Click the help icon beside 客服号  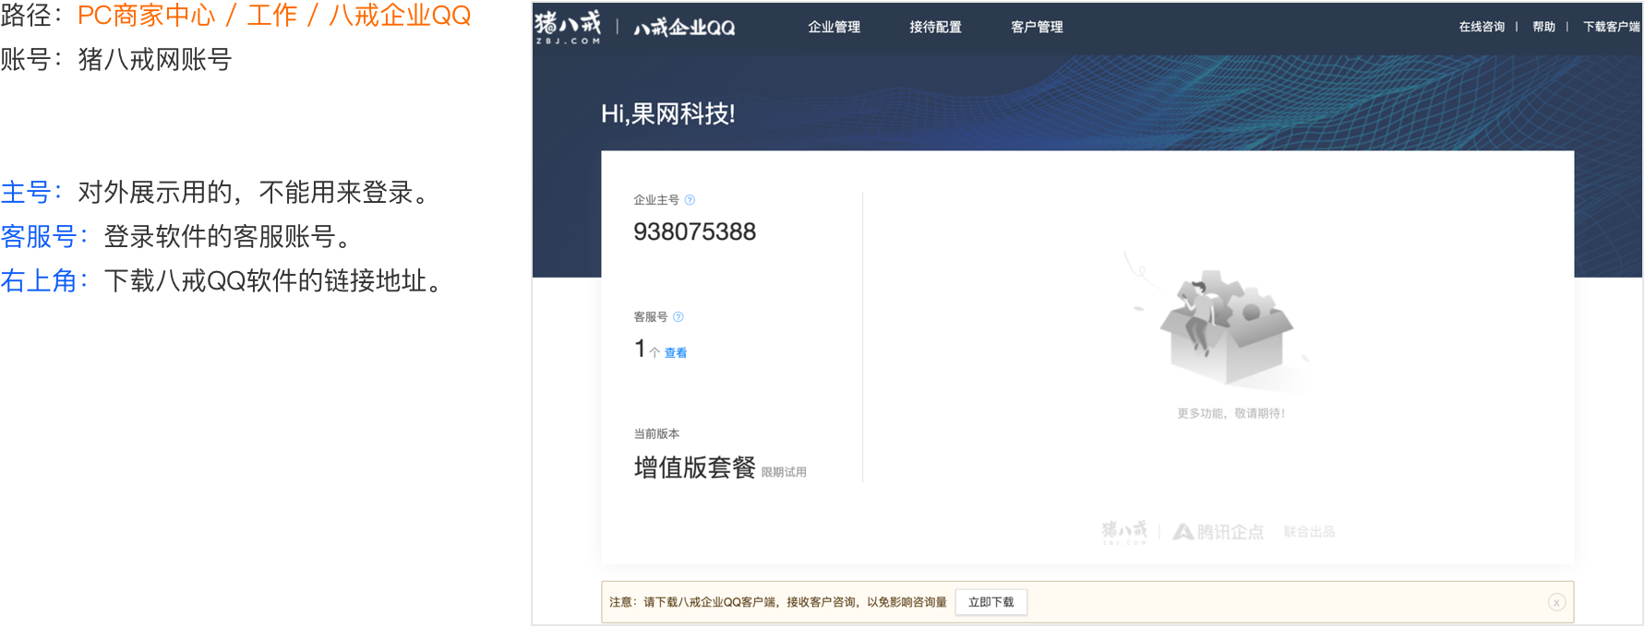pyautogui.click(x=678, y=317)
